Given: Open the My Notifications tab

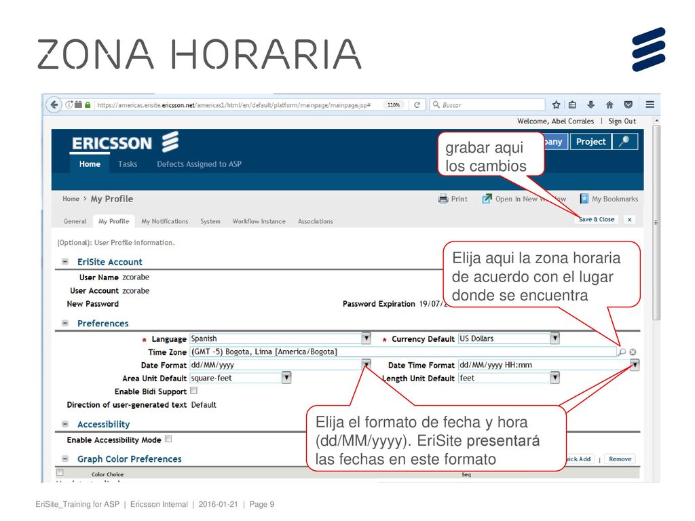Looking at the screenshot, I should (x=165, y=221).
